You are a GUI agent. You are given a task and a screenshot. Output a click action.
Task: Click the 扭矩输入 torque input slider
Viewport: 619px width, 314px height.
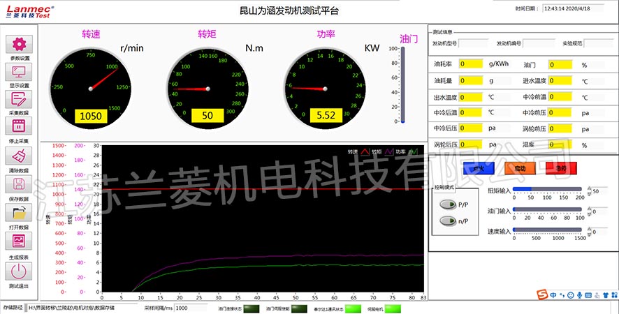(548, 189)
